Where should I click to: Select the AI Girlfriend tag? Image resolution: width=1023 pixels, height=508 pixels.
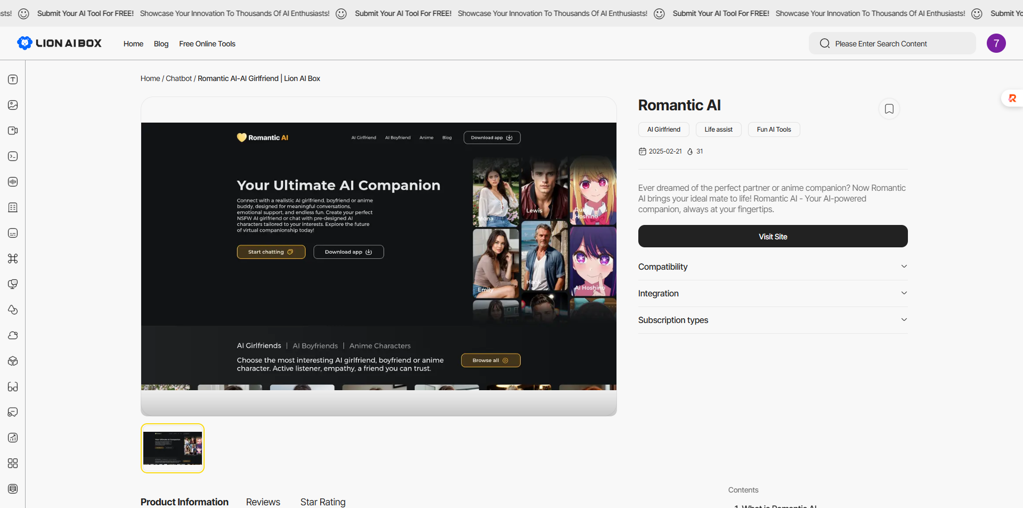pyautogui.click(x=663, y=130)
